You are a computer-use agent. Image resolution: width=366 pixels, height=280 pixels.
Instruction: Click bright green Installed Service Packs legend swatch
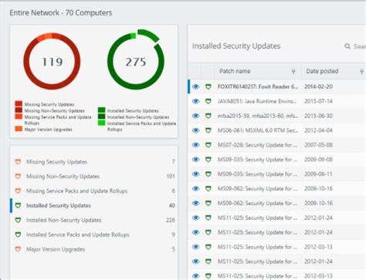102,123
